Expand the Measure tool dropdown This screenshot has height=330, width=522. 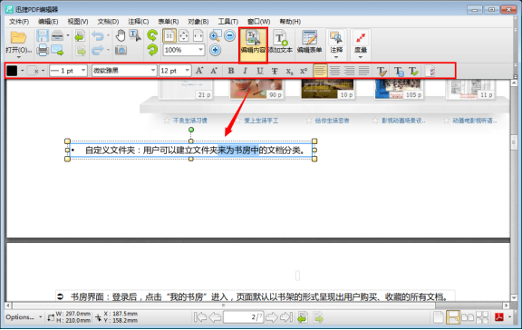click(x=361, y=58)
